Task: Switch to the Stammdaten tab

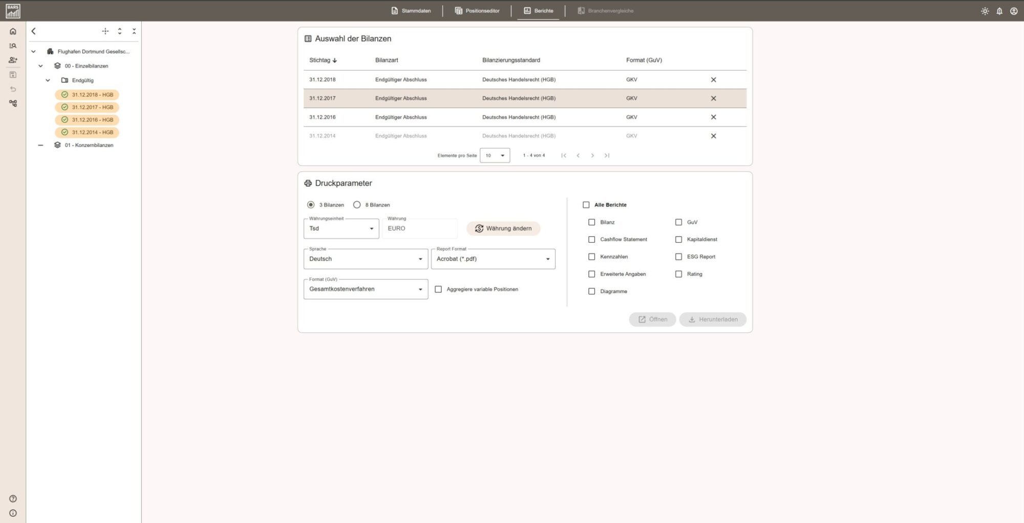Action: click(x=411, y=11)
